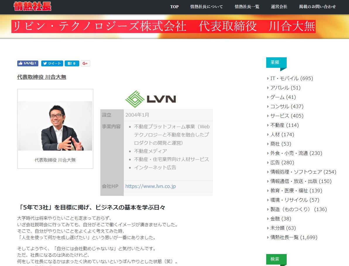Browse the アパレル (51) category
The width and height of the screenshot is (349, 266).
pos(285,88)
